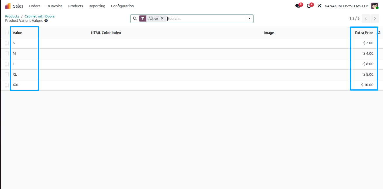Go to the Products breadcrumb link

tap(12, 16)
